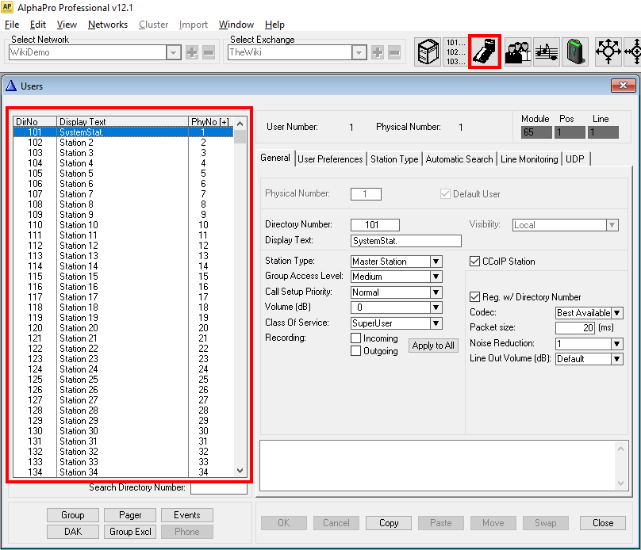
Task: Toggle the CCoIP Station checkbox
Action: 475,262
